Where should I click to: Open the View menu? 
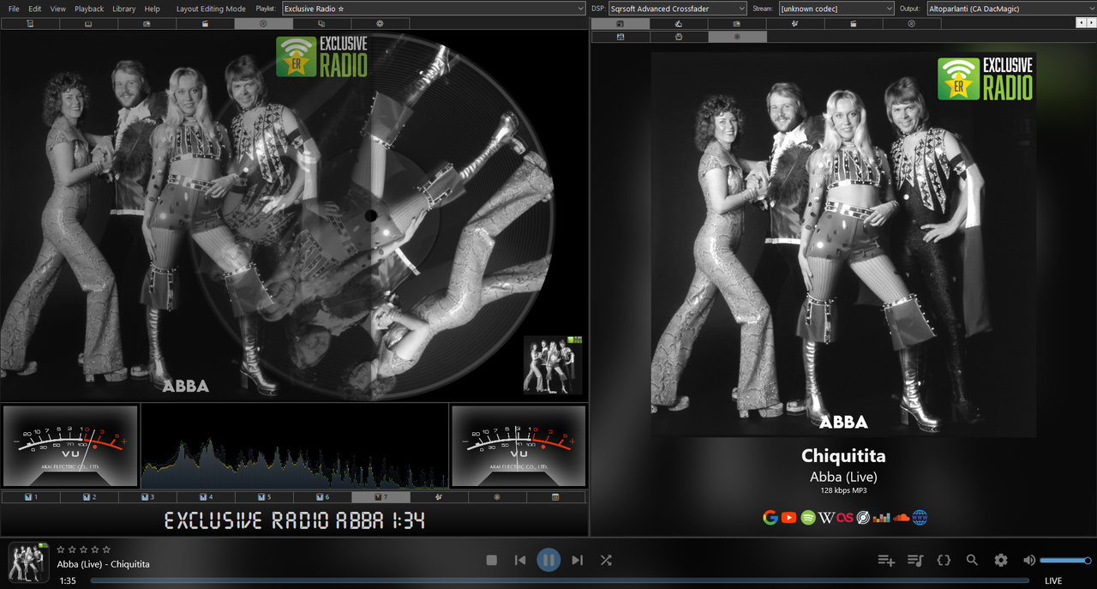click(57, 9)
